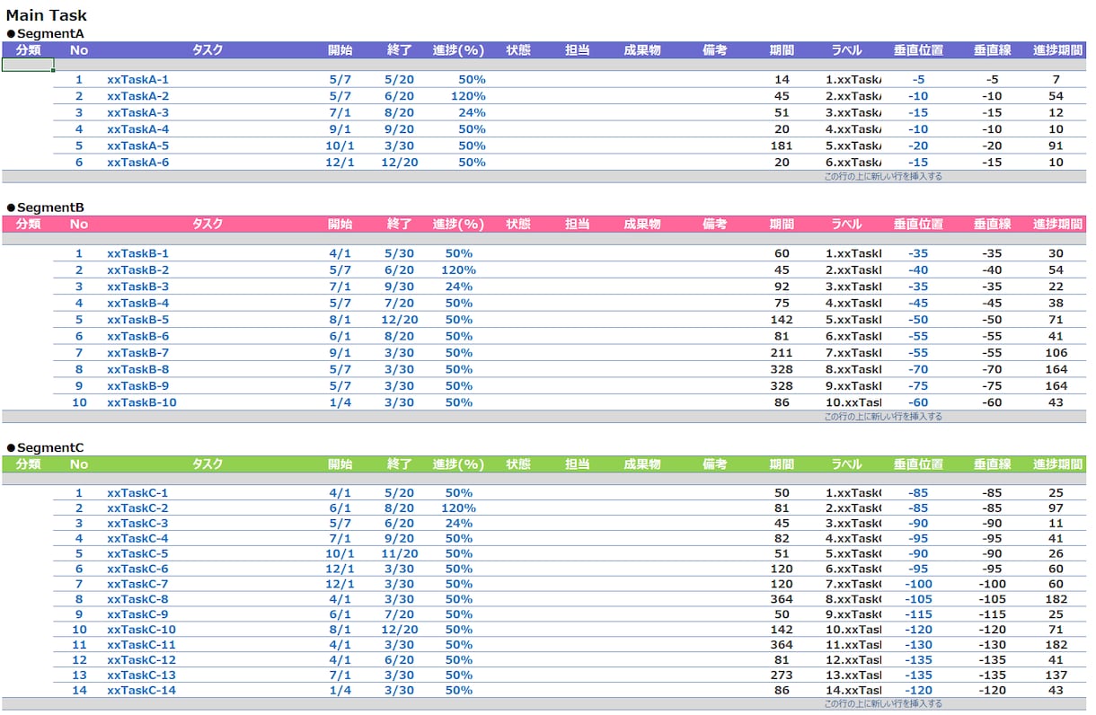Select No cell 12 beside xxTaskC-12

(79, 659)
